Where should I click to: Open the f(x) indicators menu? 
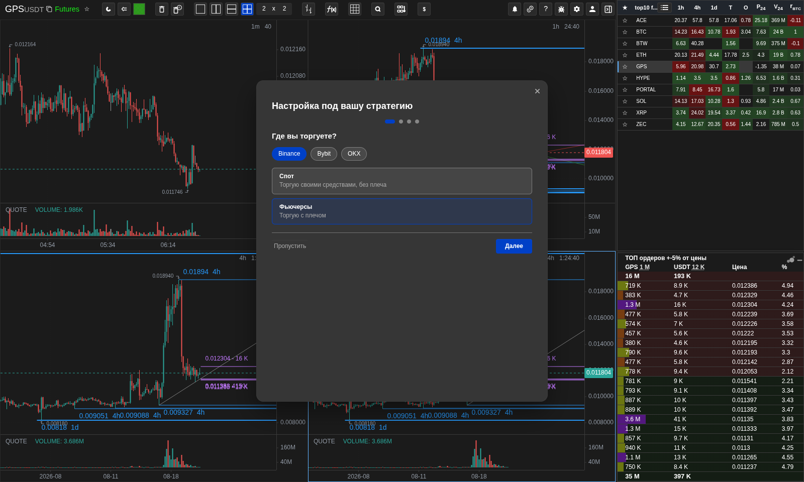(x=332, y=9)
